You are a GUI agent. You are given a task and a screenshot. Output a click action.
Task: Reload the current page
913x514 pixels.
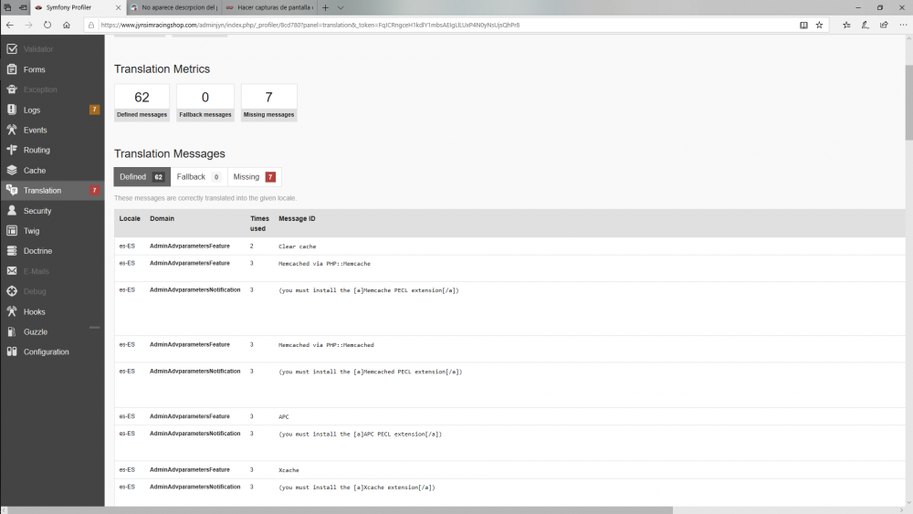(x=47, y=25)
